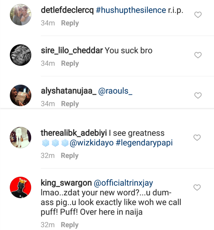Like detlefdeclercq's comment with the heart
This screenshot has height=230, width=214.
click(x=198, y=15)
